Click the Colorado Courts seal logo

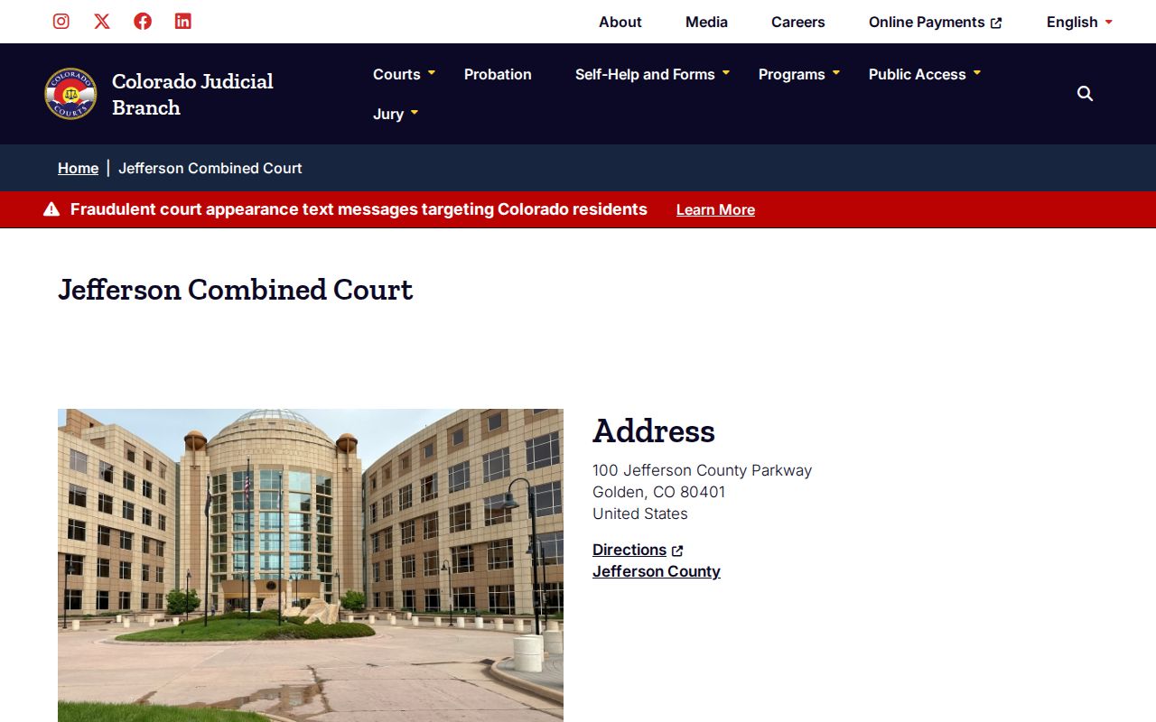point(70,94)
